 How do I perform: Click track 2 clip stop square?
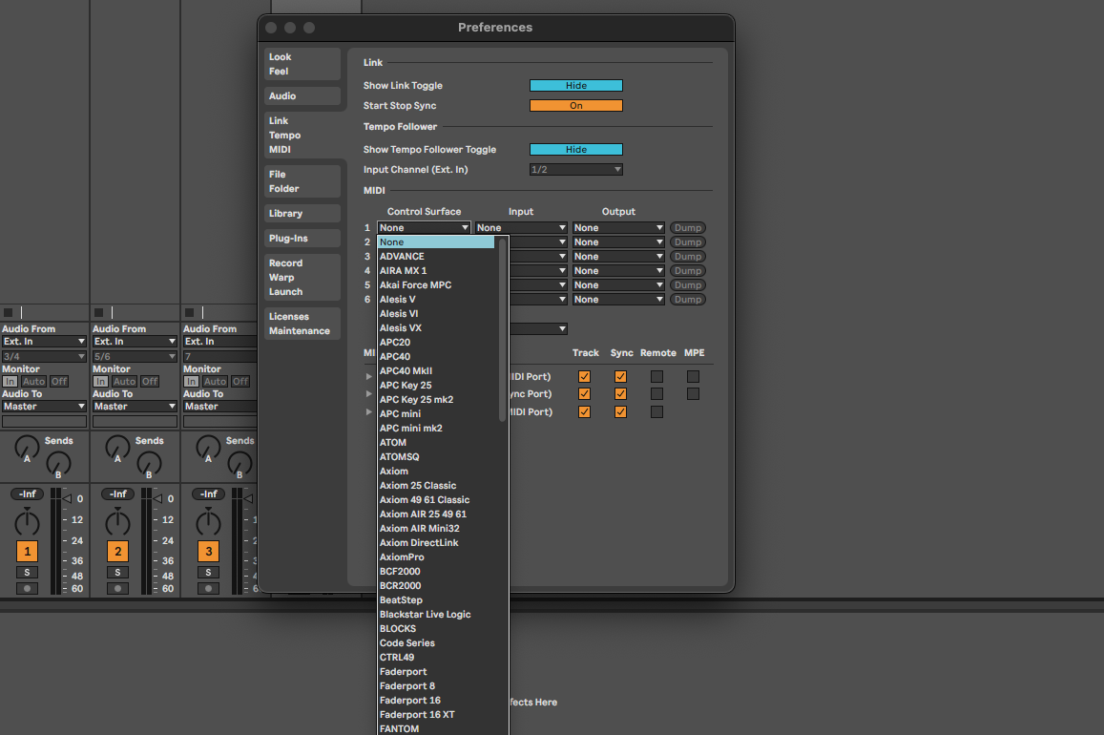pos(98,312)
